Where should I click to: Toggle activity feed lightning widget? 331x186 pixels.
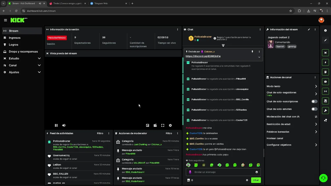click(325, 62)
